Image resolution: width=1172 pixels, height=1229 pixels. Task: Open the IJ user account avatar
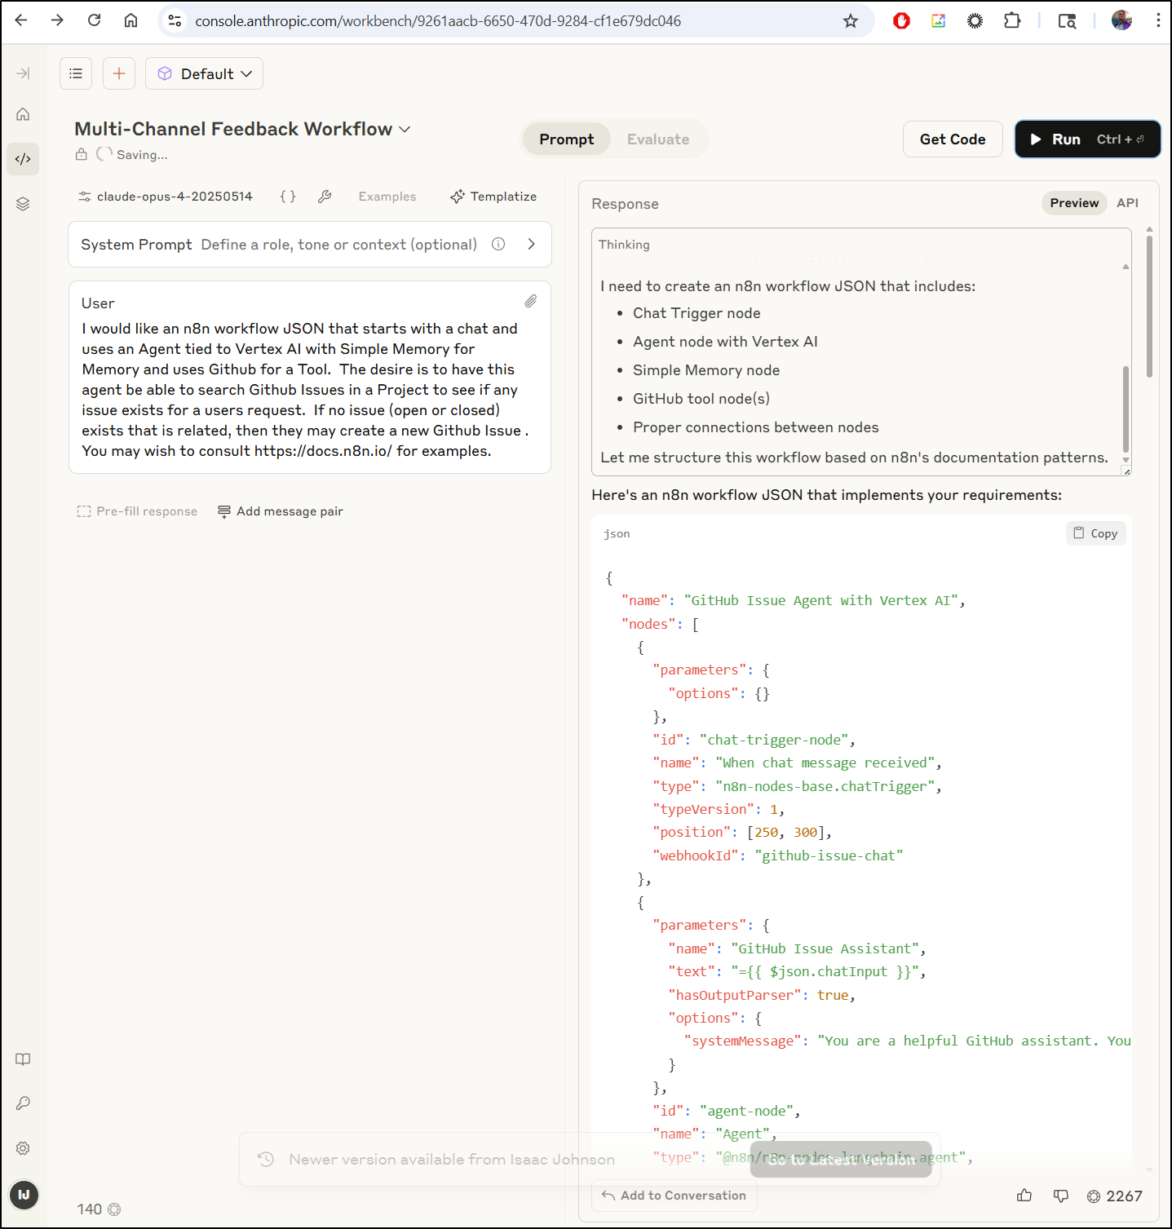(x=24, y=1195)
